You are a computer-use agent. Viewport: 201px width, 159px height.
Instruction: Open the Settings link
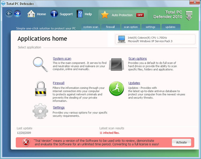click(59, 107)
